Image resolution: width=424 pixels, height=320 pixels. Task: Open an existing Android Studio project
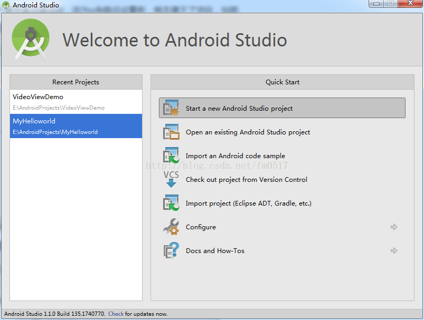click(248, 132)
